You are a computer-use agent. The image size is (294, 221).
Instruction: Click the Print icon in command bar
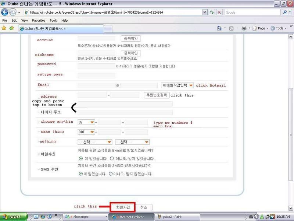click(244, 28)
